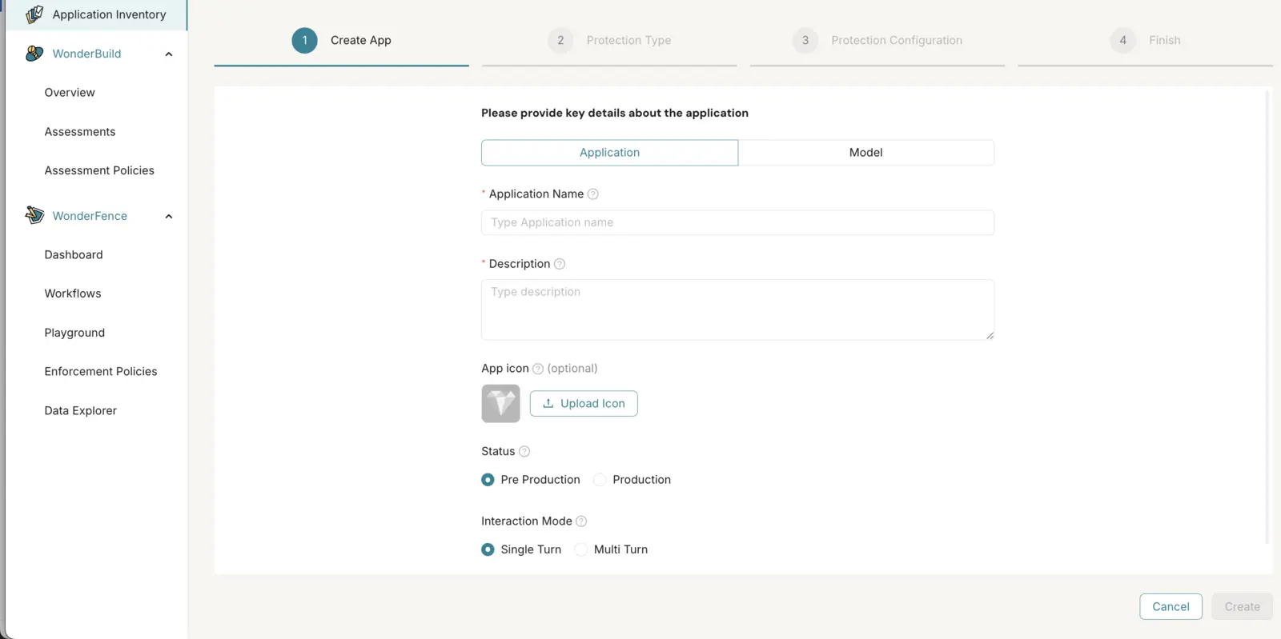Switch to the Model tab

pyautogui.click(x=866, y=153)
